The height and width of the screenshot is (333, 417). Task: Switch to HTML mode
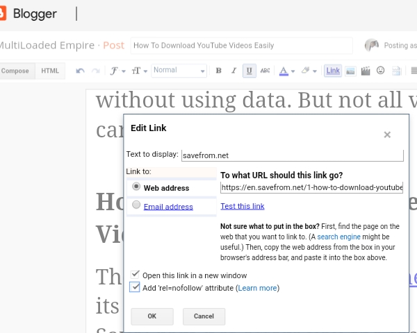50,71
